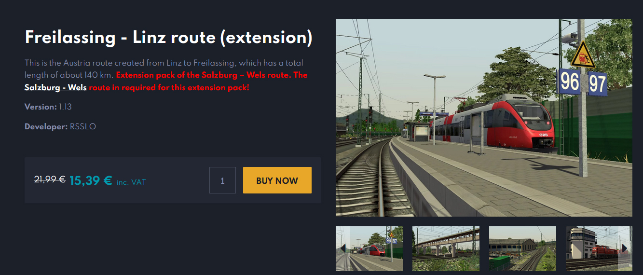Click the red extension pack warning text
Screen dimensions: 643x275
click(166, 81)
